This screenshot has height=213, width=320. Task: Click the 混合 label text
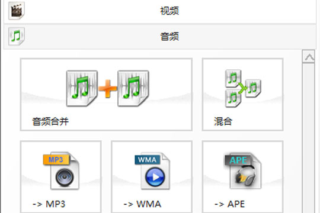point(223,121)
